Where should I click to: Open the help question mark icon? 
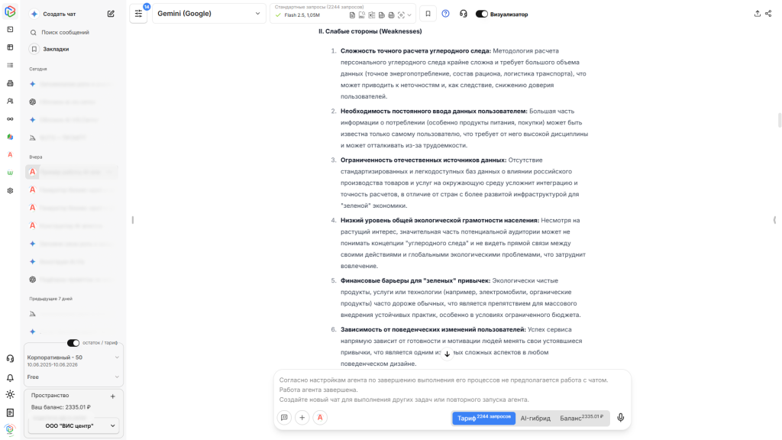445,13
